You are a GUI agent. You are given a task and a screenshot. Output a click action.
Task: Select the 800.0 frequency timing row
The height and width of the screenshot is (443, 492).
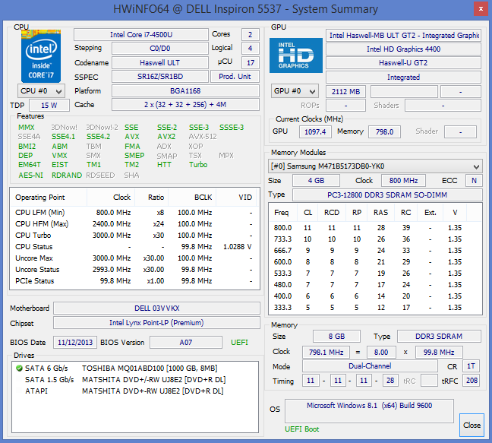click(375, 228)
